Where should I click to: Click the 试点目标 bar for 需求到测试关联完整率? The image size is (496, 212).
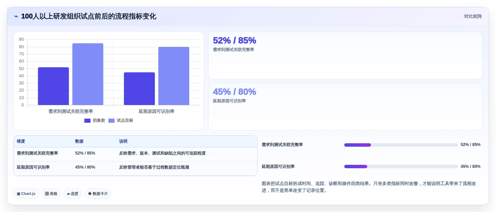point(88,74)
